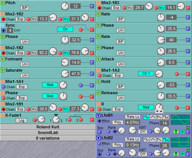The height and width of the screenshot is (158, 192).
Task: Collapse the LfoB1 module with blue triangle
Action: [99, 116]
